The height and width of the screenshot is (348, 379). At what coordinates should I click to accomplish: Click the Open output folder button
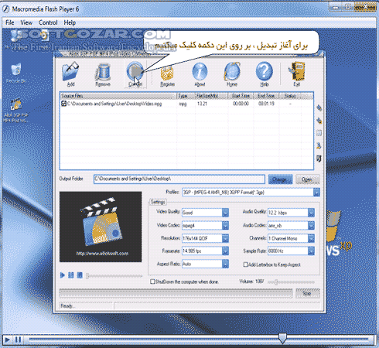[307, 179]
